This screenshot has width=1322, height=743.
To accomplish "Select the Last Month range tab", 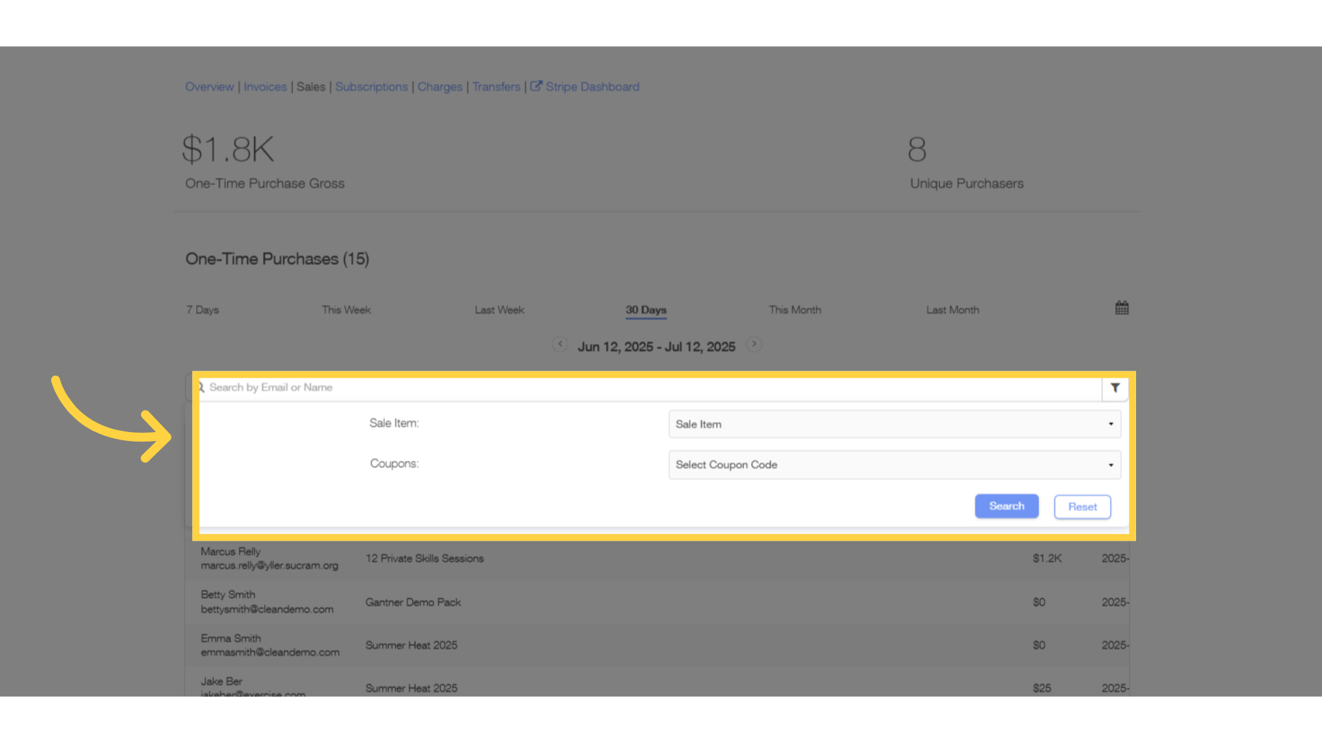I will click(x=952, y=310).
